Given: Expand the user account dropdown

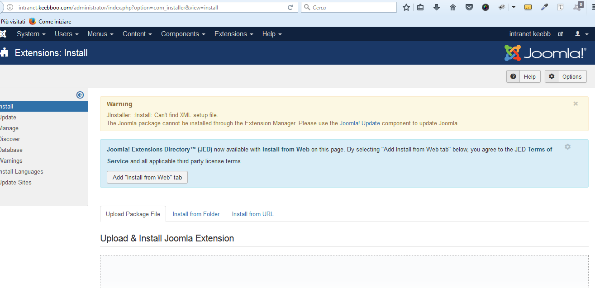Looking at the screenshot, I should pyautogui.click(x=580, y=34).
